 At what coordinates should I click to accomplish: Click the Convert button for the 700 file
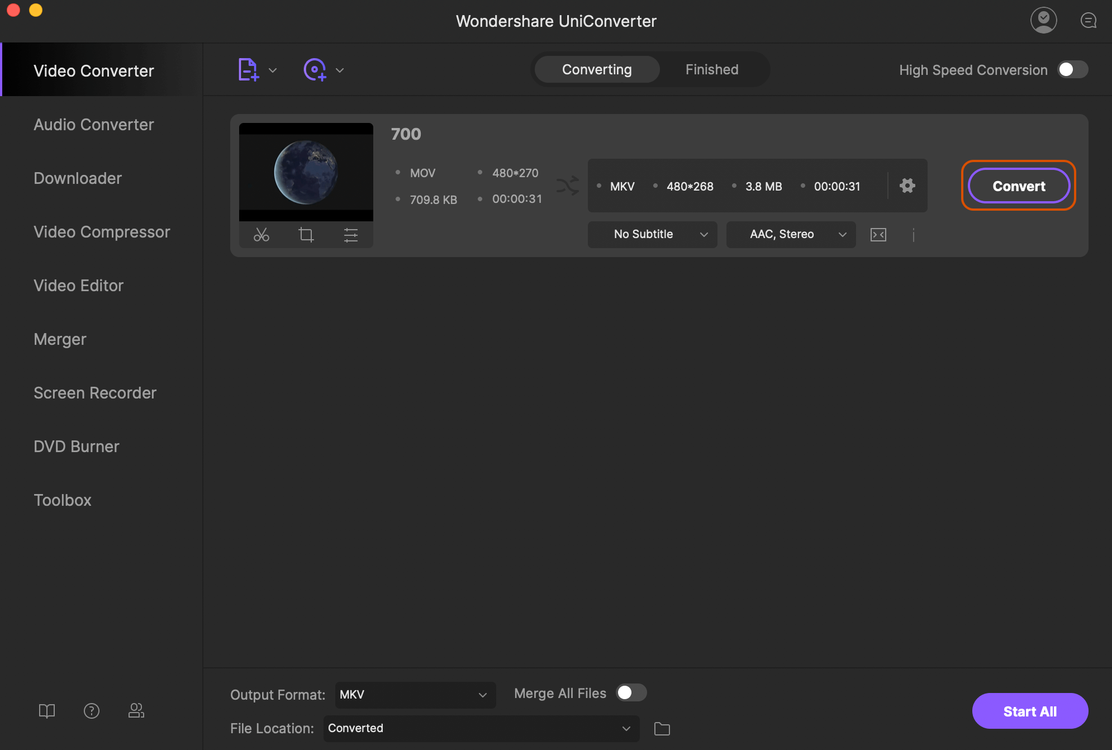pyautogui.click(x=1018, y=186)
